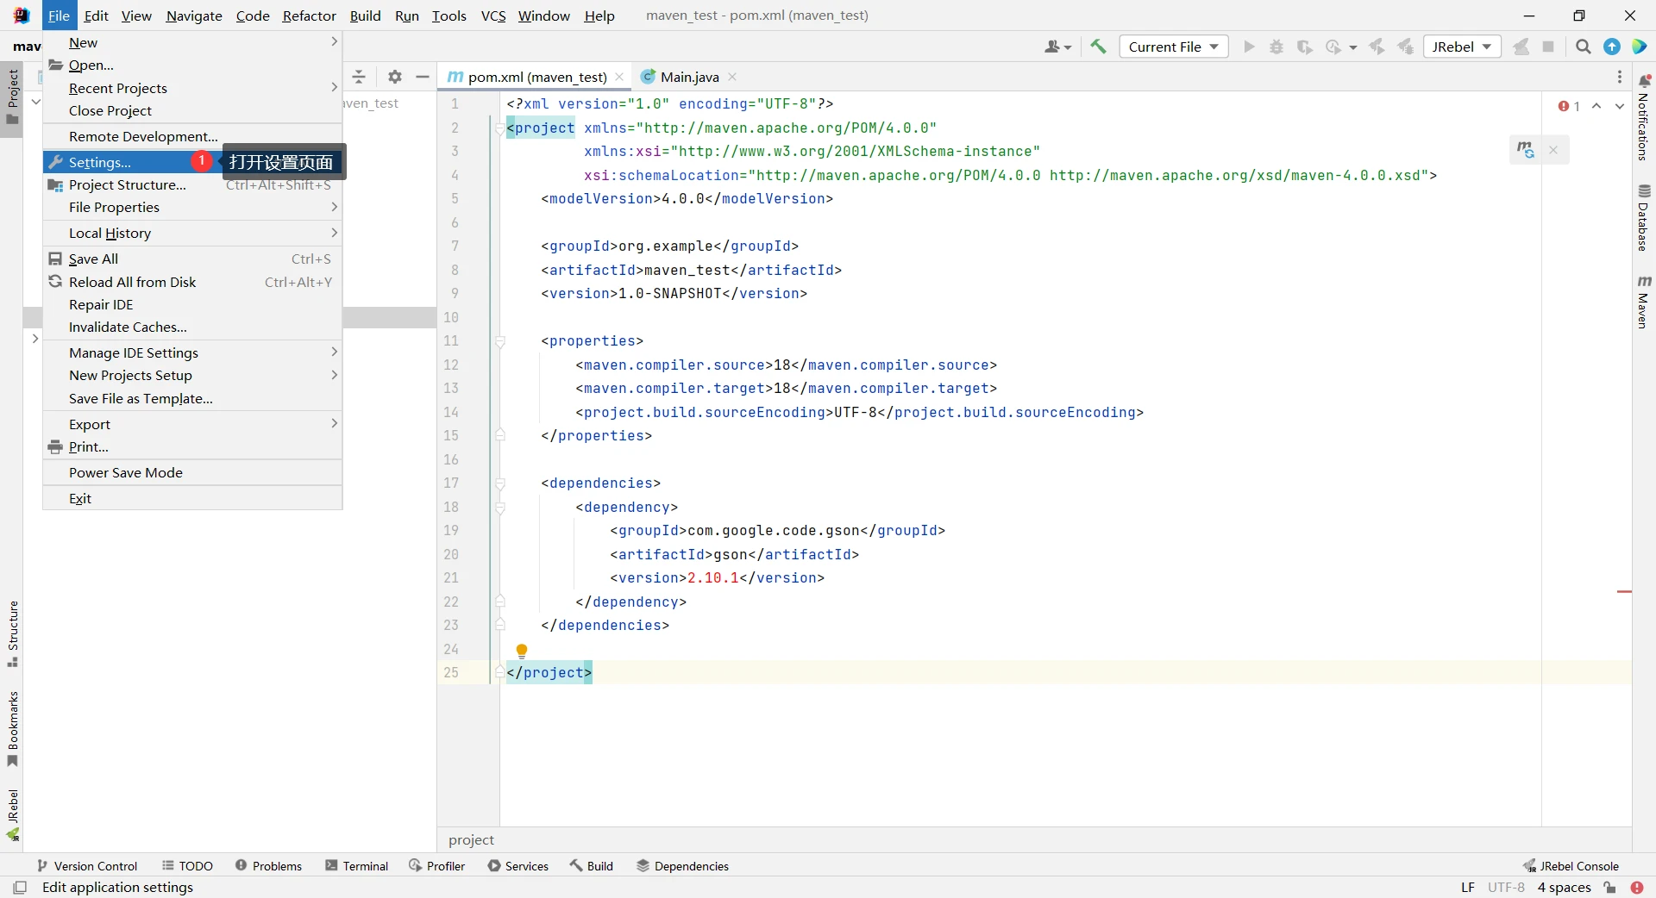Screen dimensions: 1656x898
Task: Open Search Everywhere with the magnifier icon
Action: click(x=1584, y=47)
